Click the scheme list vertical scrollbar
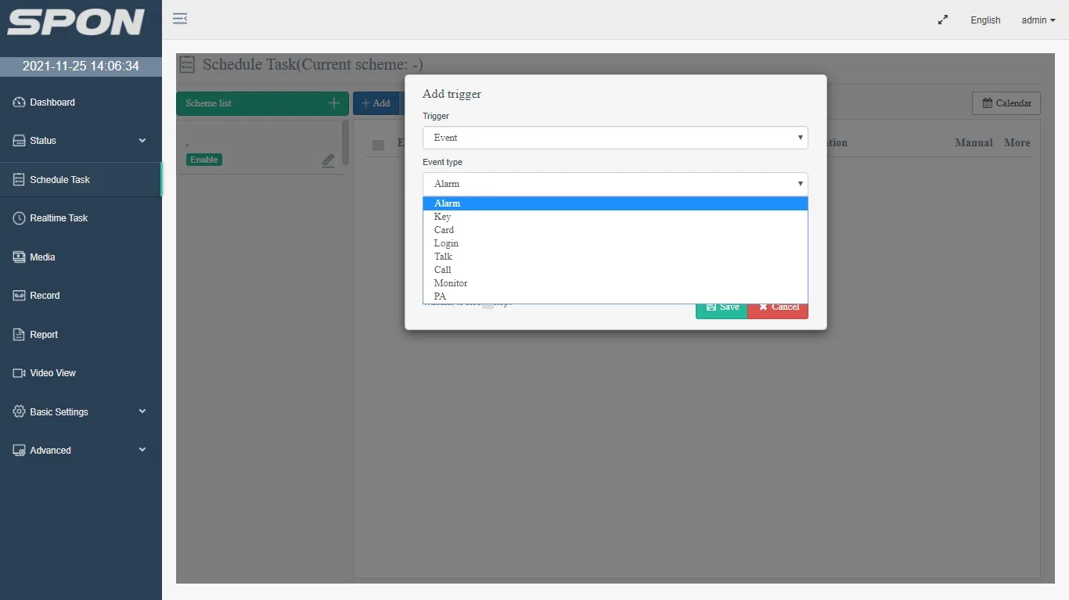 (x=346, y=142)
